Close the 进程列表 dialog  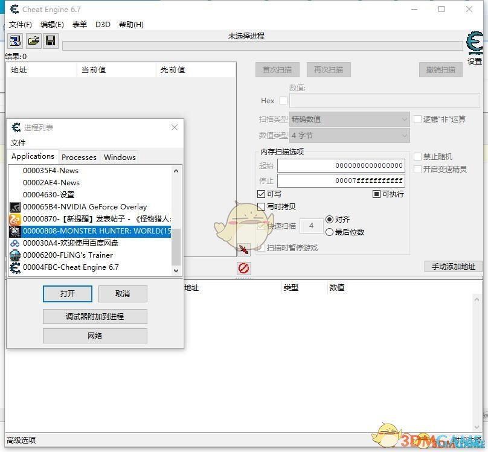(x=175, y=127)
